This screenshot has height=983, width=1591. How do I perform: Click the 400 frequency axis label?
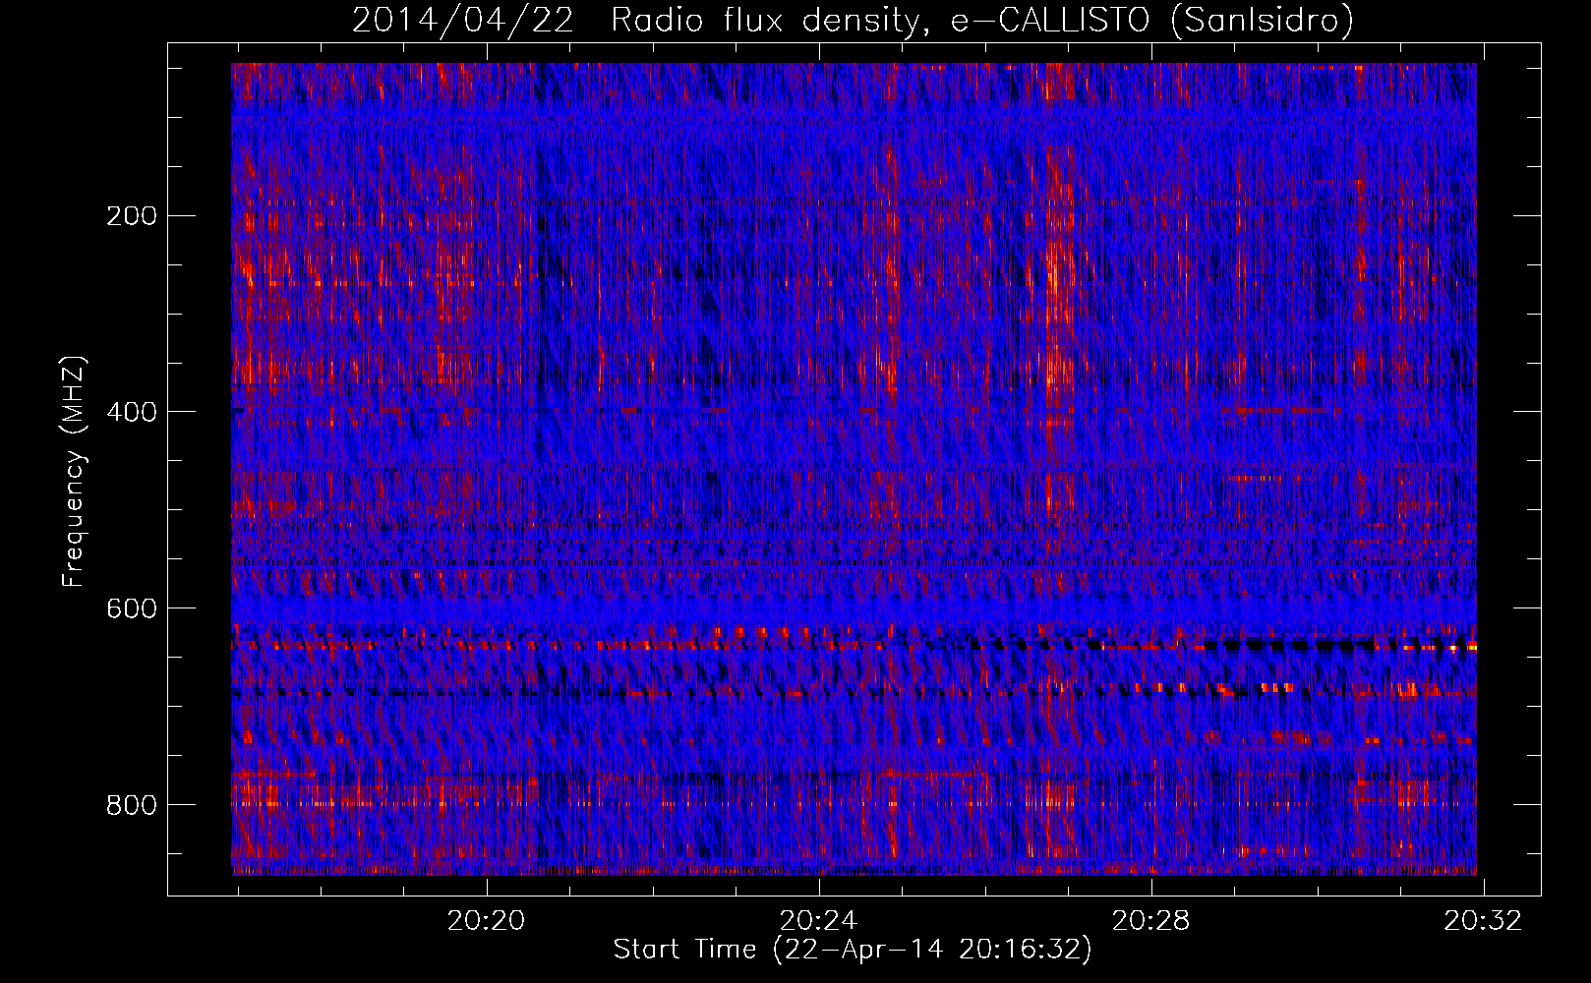[x=131, y=412]
